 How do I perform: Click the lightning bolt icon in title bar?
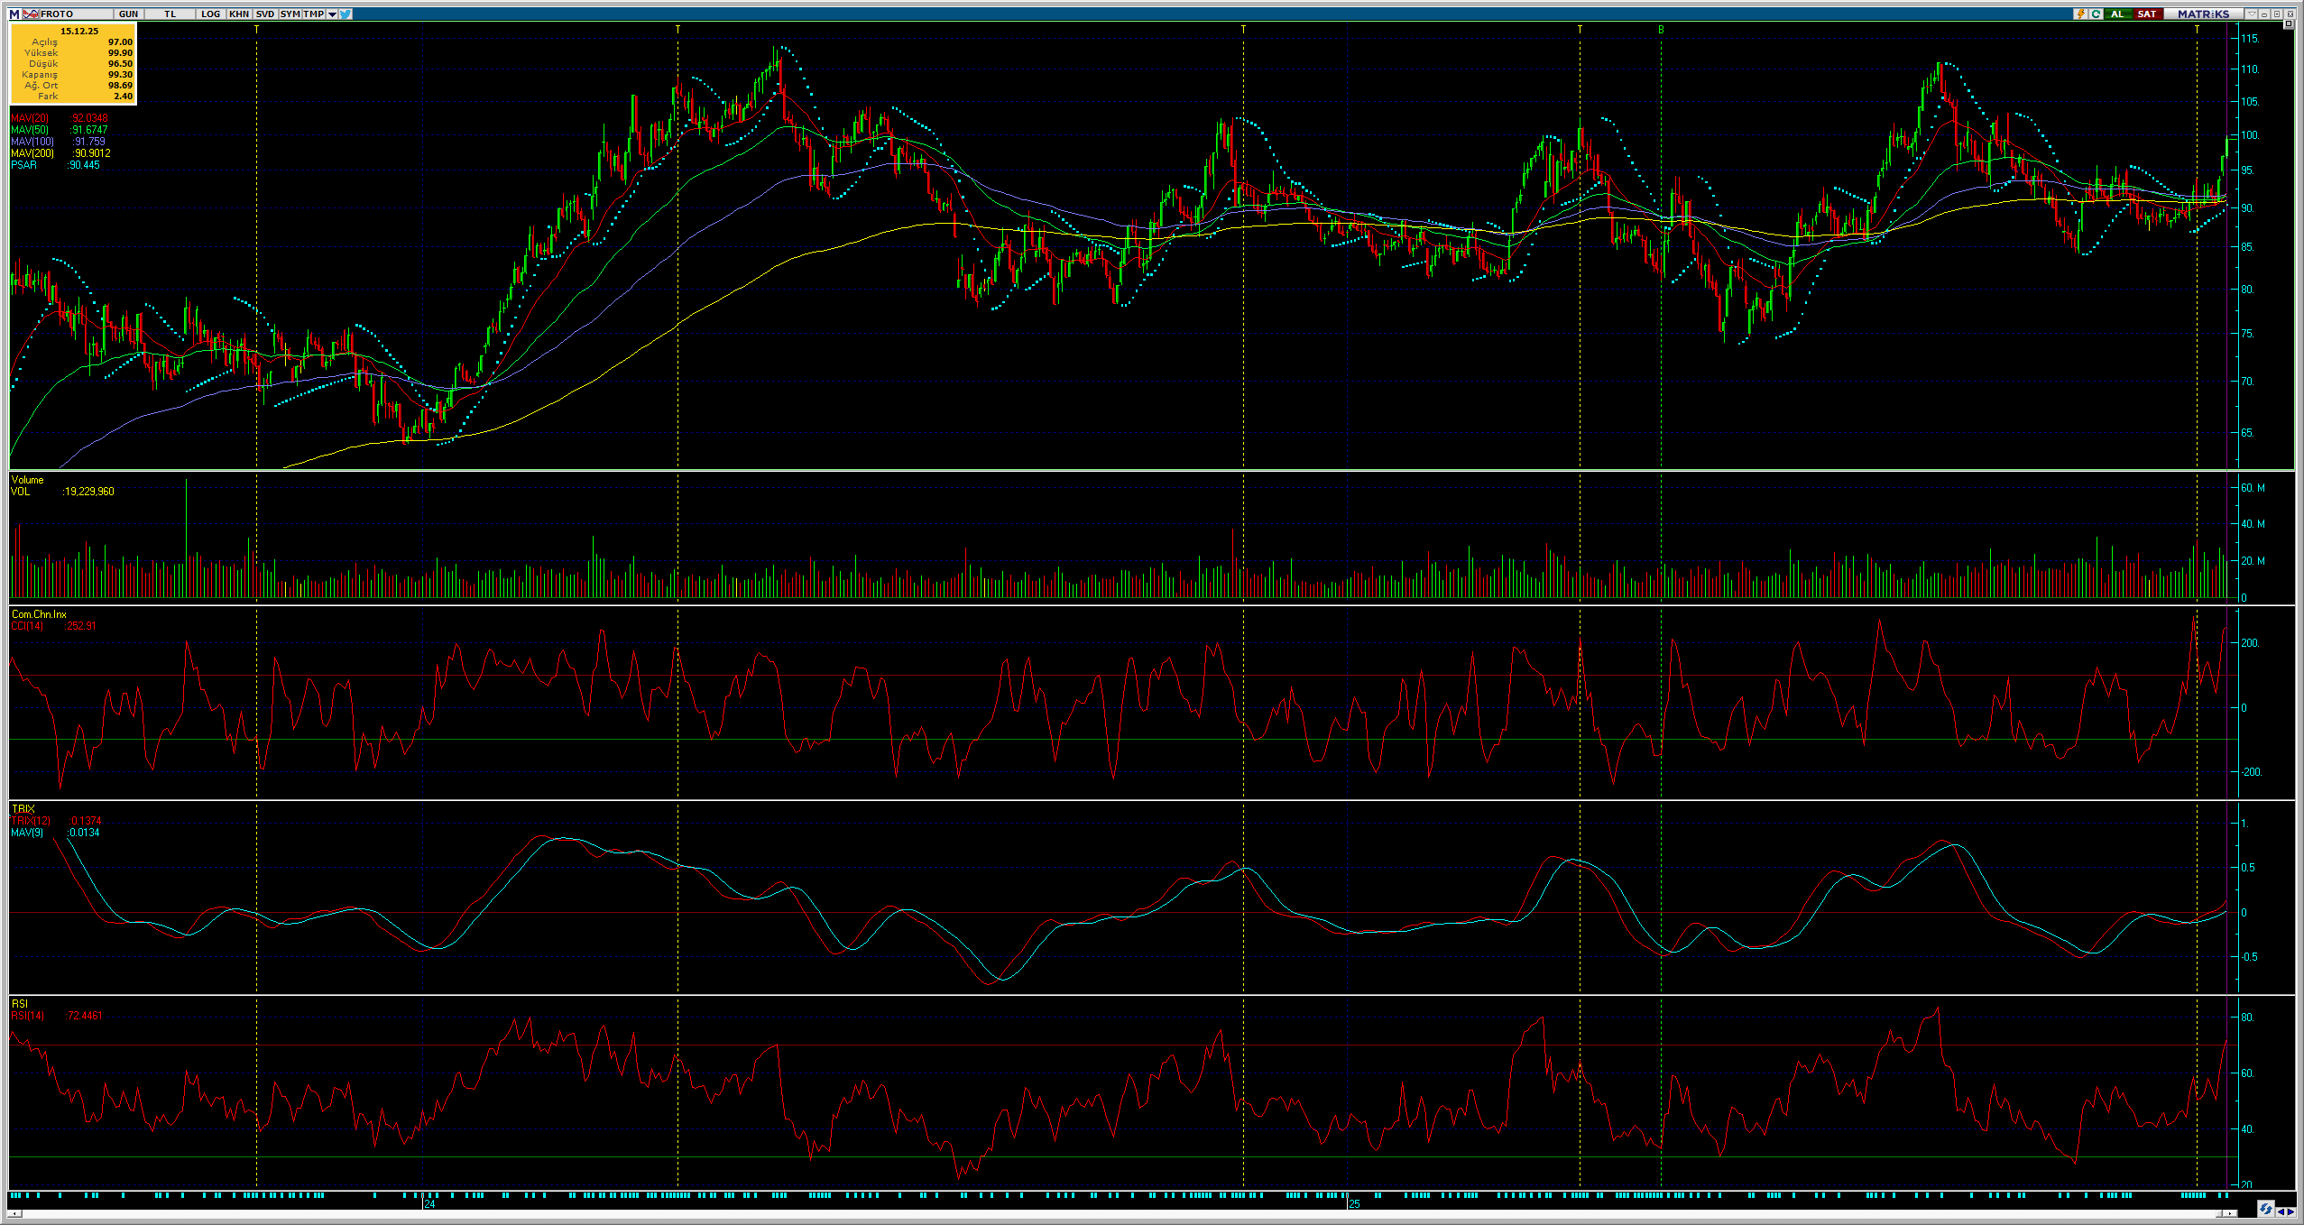pos(2080,14)
